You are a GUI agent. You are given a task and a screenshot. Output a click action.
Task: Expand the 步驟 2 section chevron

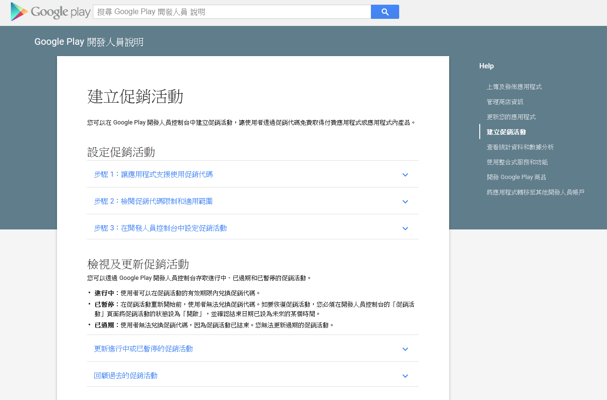tap(405, 201)
